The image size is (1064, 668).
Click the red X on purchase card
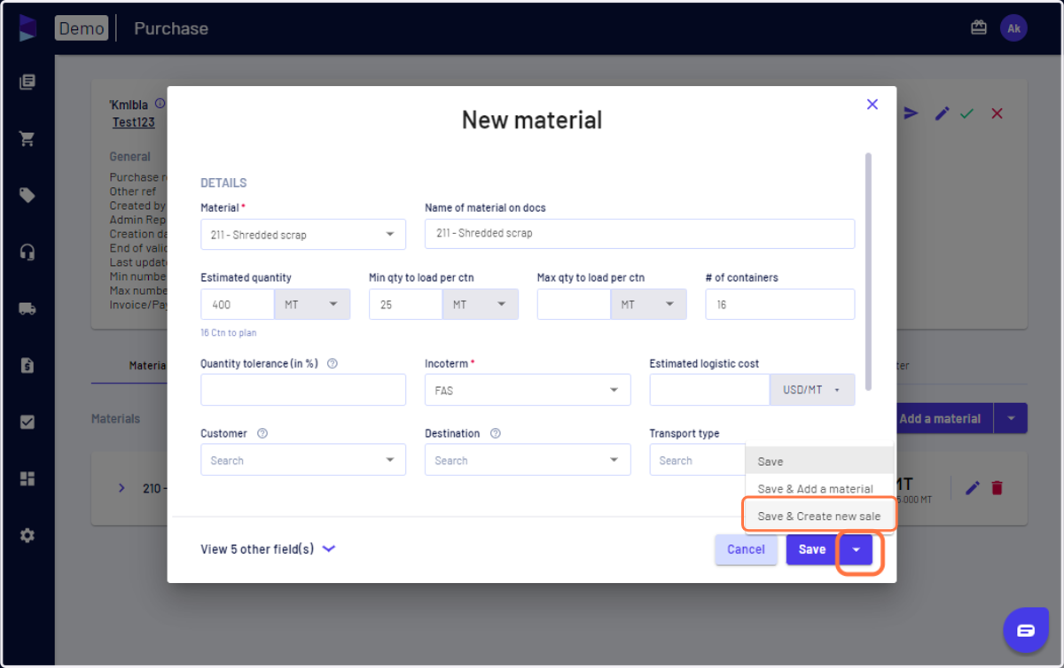pyautogui.click(x=997, y=113)
